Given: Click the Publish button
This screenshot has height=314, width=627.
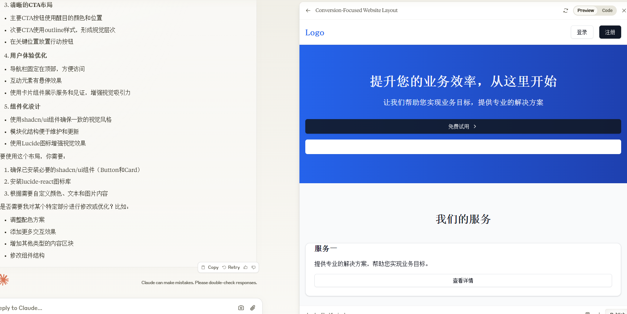Looking at the screenshot, I should 617,313.
